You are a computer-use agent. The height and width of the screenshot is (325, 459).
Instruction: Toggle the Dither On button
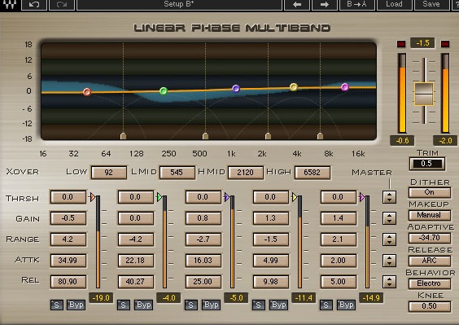430,192
